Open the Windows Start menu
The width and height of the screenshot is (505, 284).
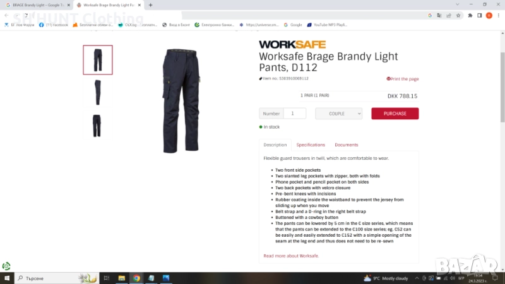point(7,278)
